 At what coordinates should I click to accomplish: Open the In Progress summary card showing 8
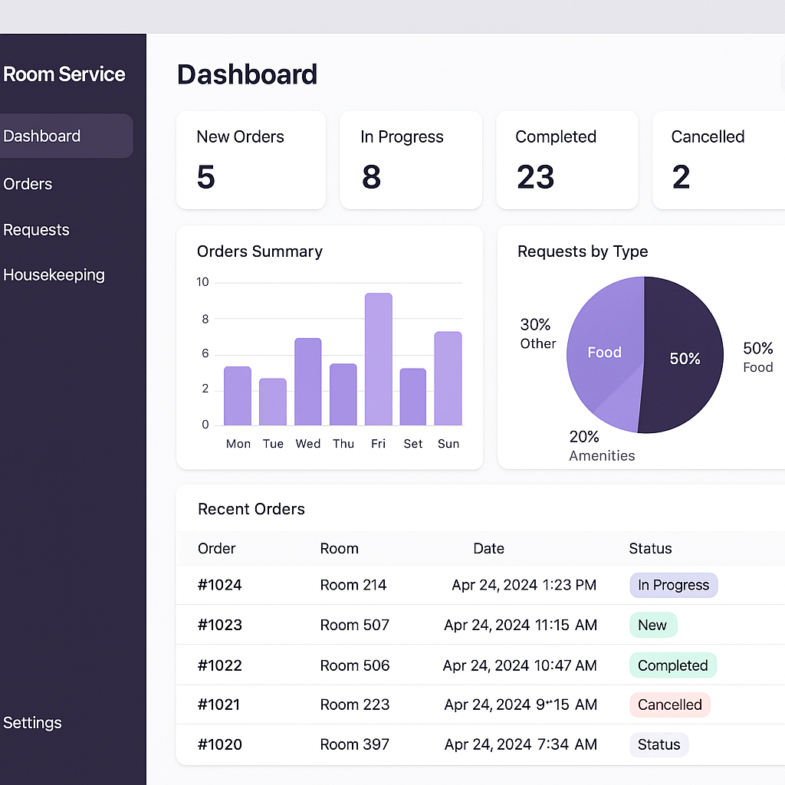[x=410, y=160]
